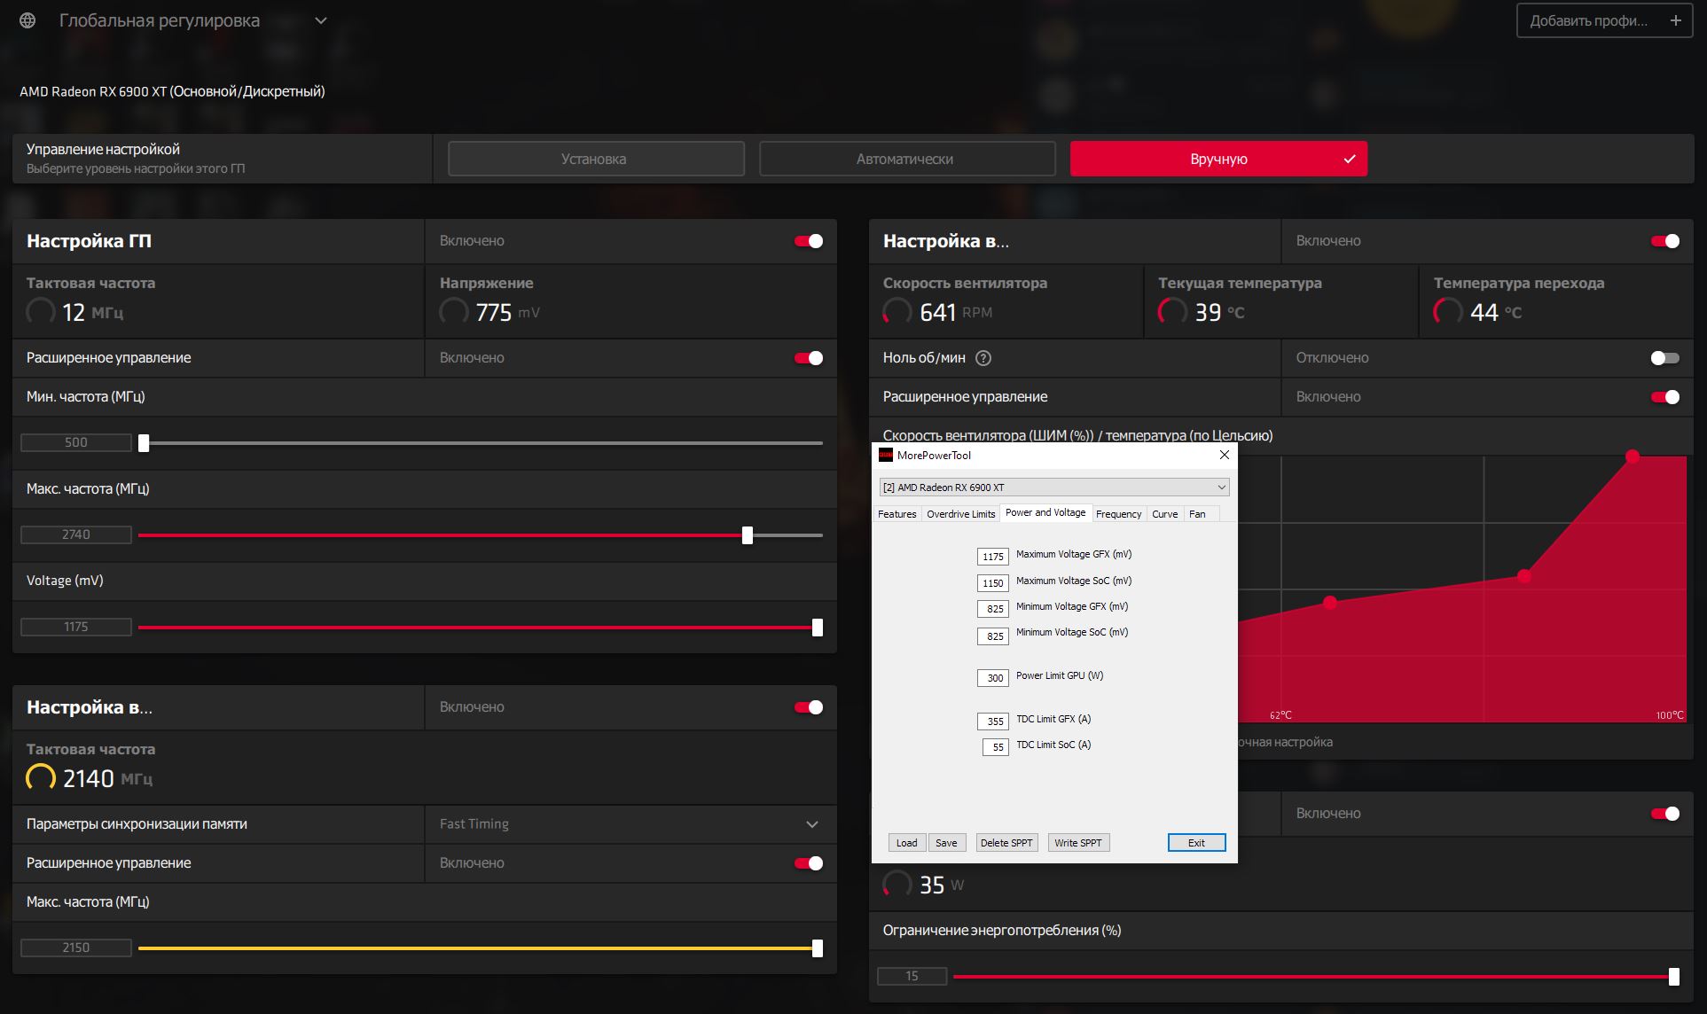The height and width of the screenshot is (1014, 1707).
Task: Click the Макс. частота GPU slider handle
Action: click(748, 535)
